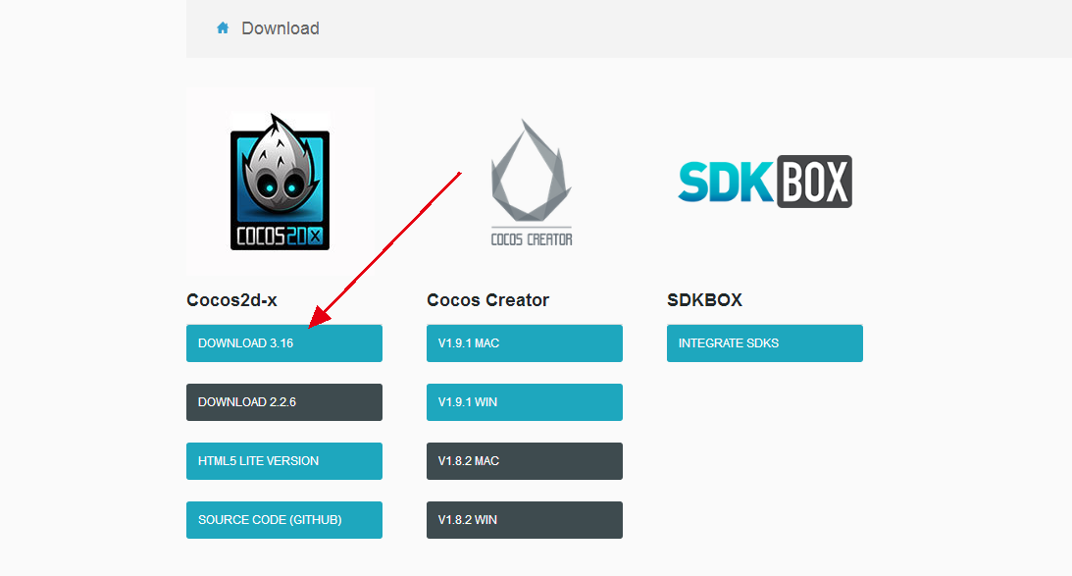
Task: Click the Download 3.16 button
Action: (x=284, y=342)
